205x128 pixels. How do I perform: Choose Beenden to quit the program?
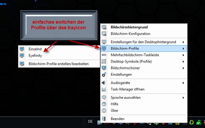pyautogui.click(x=144, y=119)
